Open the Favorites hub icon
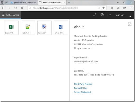Image resolution: width=135 pixels, height=102 pixels. pyautogui.click(x=112, y=8)
